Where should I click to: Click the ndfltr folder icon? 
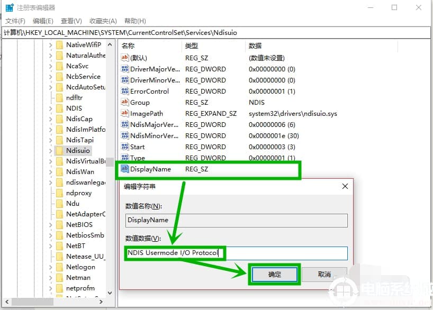59,98
